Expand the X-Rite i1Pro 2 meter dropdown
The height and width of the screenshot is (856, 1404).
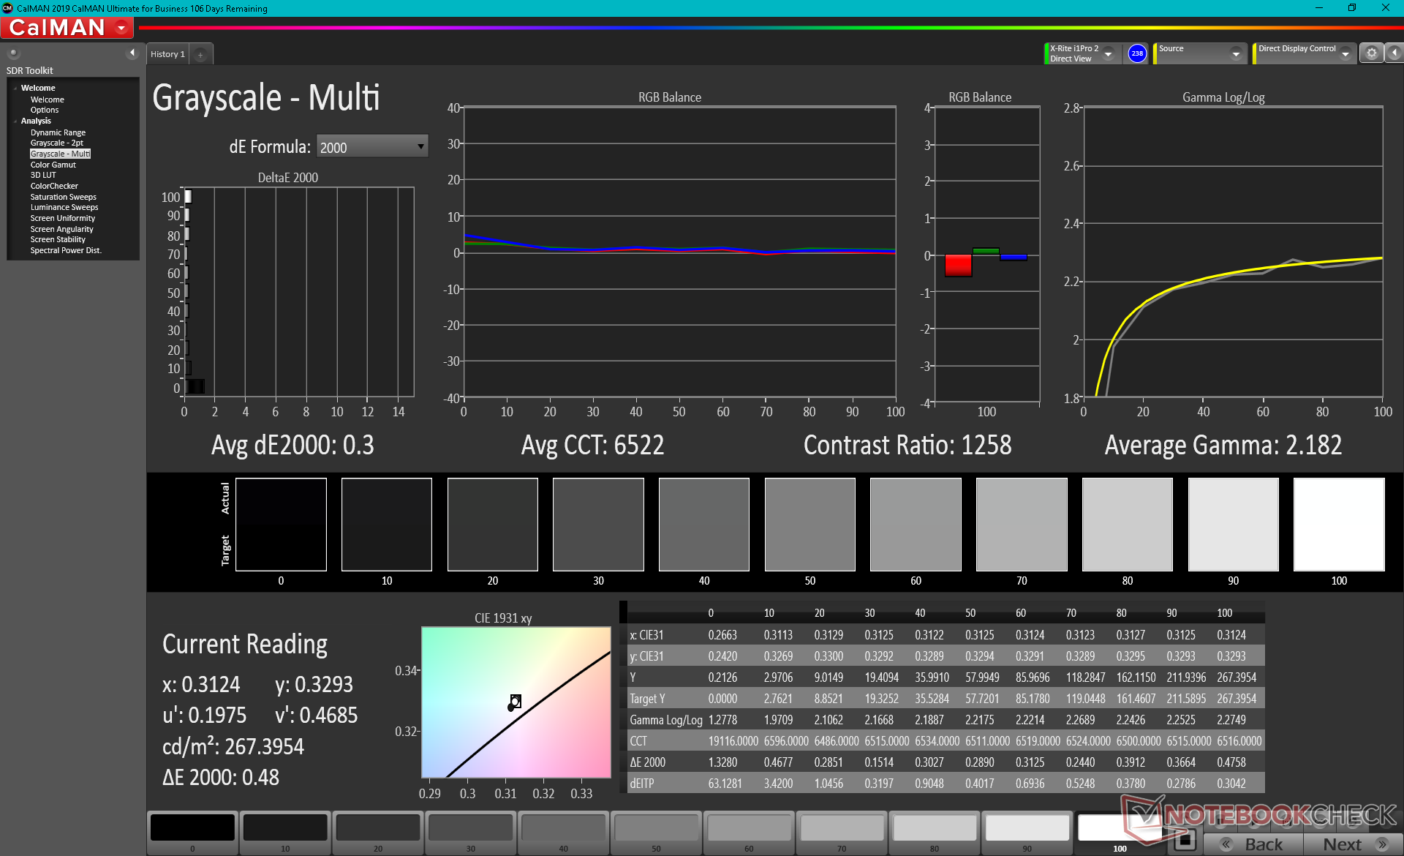1109,54
